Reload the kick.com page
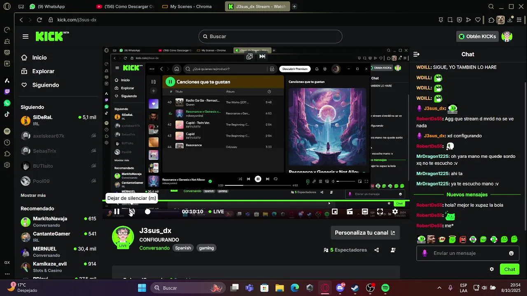 pos(40,20)
